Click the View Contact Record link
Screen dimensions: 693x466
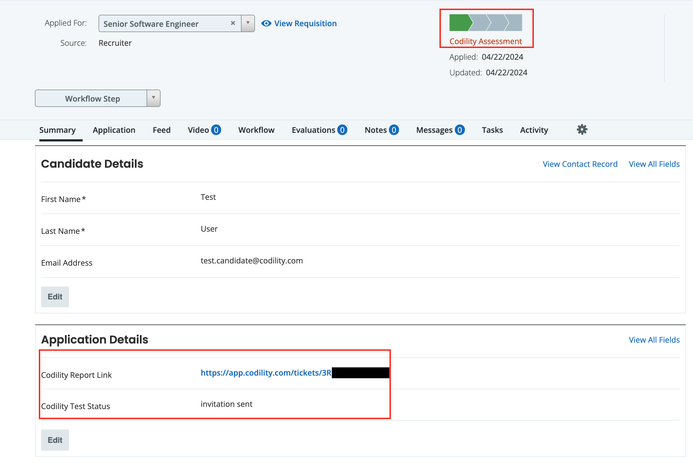(580, 164)
